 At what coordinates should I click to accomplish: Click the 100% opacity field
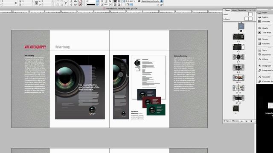click(106, 5)
